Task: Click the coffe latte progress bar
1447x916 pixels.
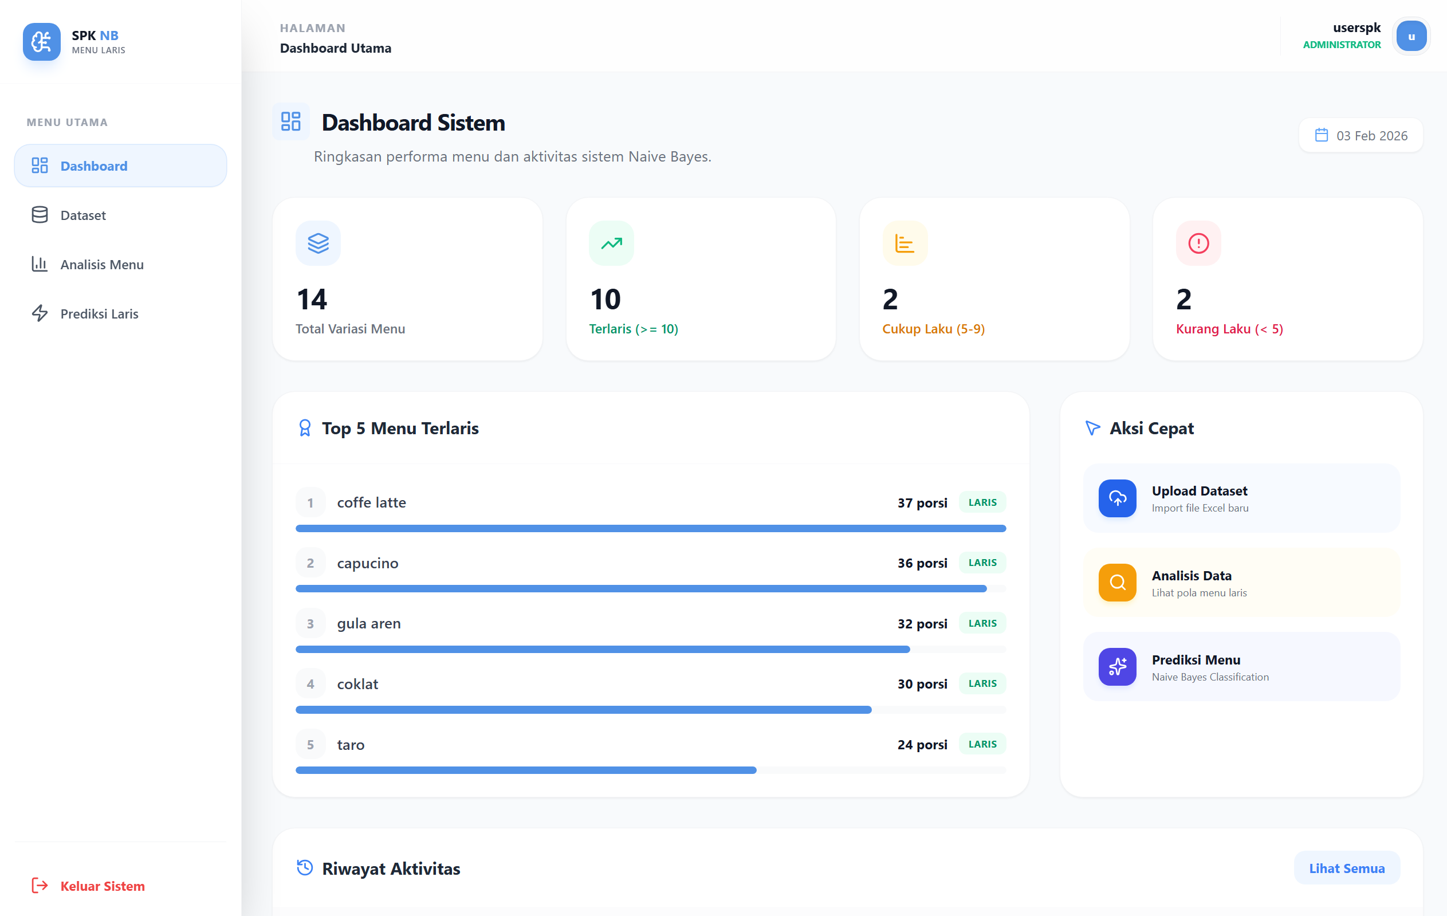Action: click(x=650, y=528)
